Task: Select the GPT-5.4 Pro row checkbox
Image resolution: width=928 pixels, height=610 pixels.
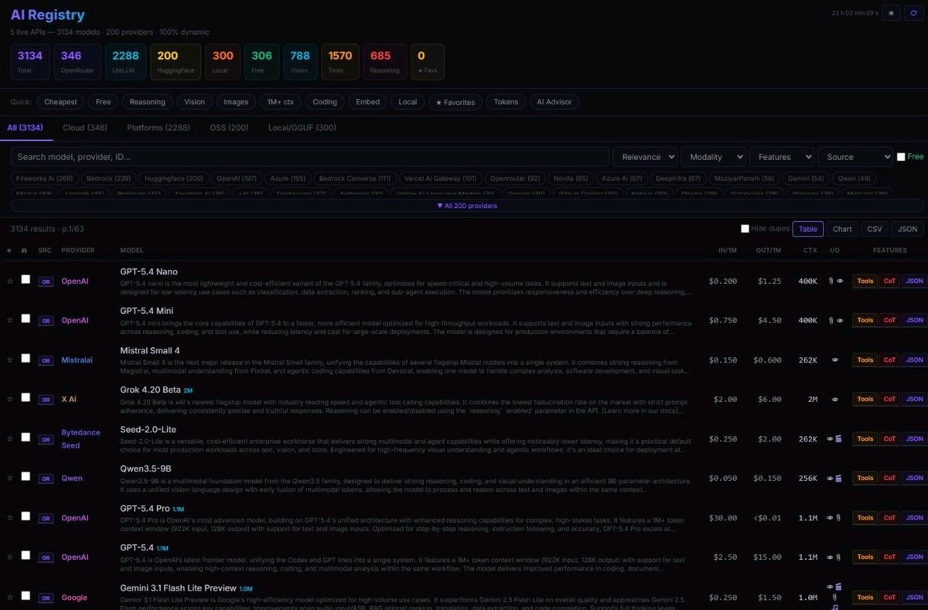Action: (x=26, y=516)
